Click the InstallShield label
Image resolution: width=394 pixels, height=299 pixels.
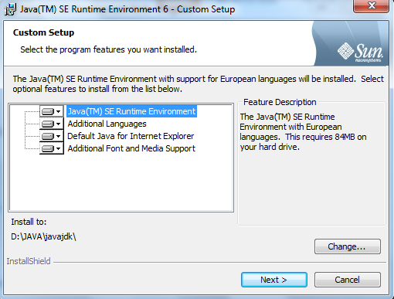29,261
